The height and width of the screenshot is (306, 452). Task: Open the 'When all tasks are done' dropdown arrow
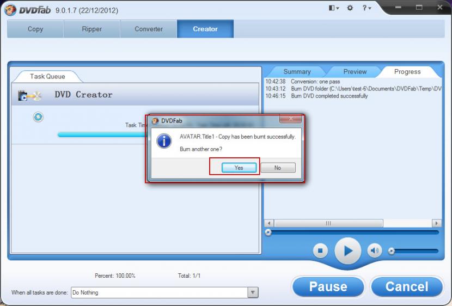point(253,292)
